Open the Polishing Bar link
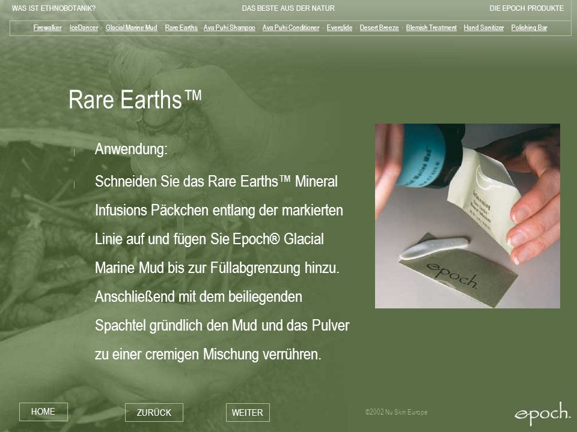 pyautogui.click(x=529, y=28)
